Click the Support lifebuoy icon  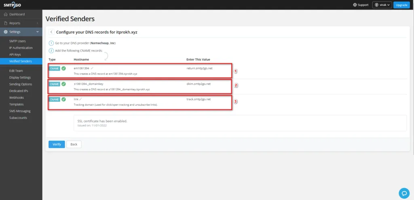coord(355,5)
